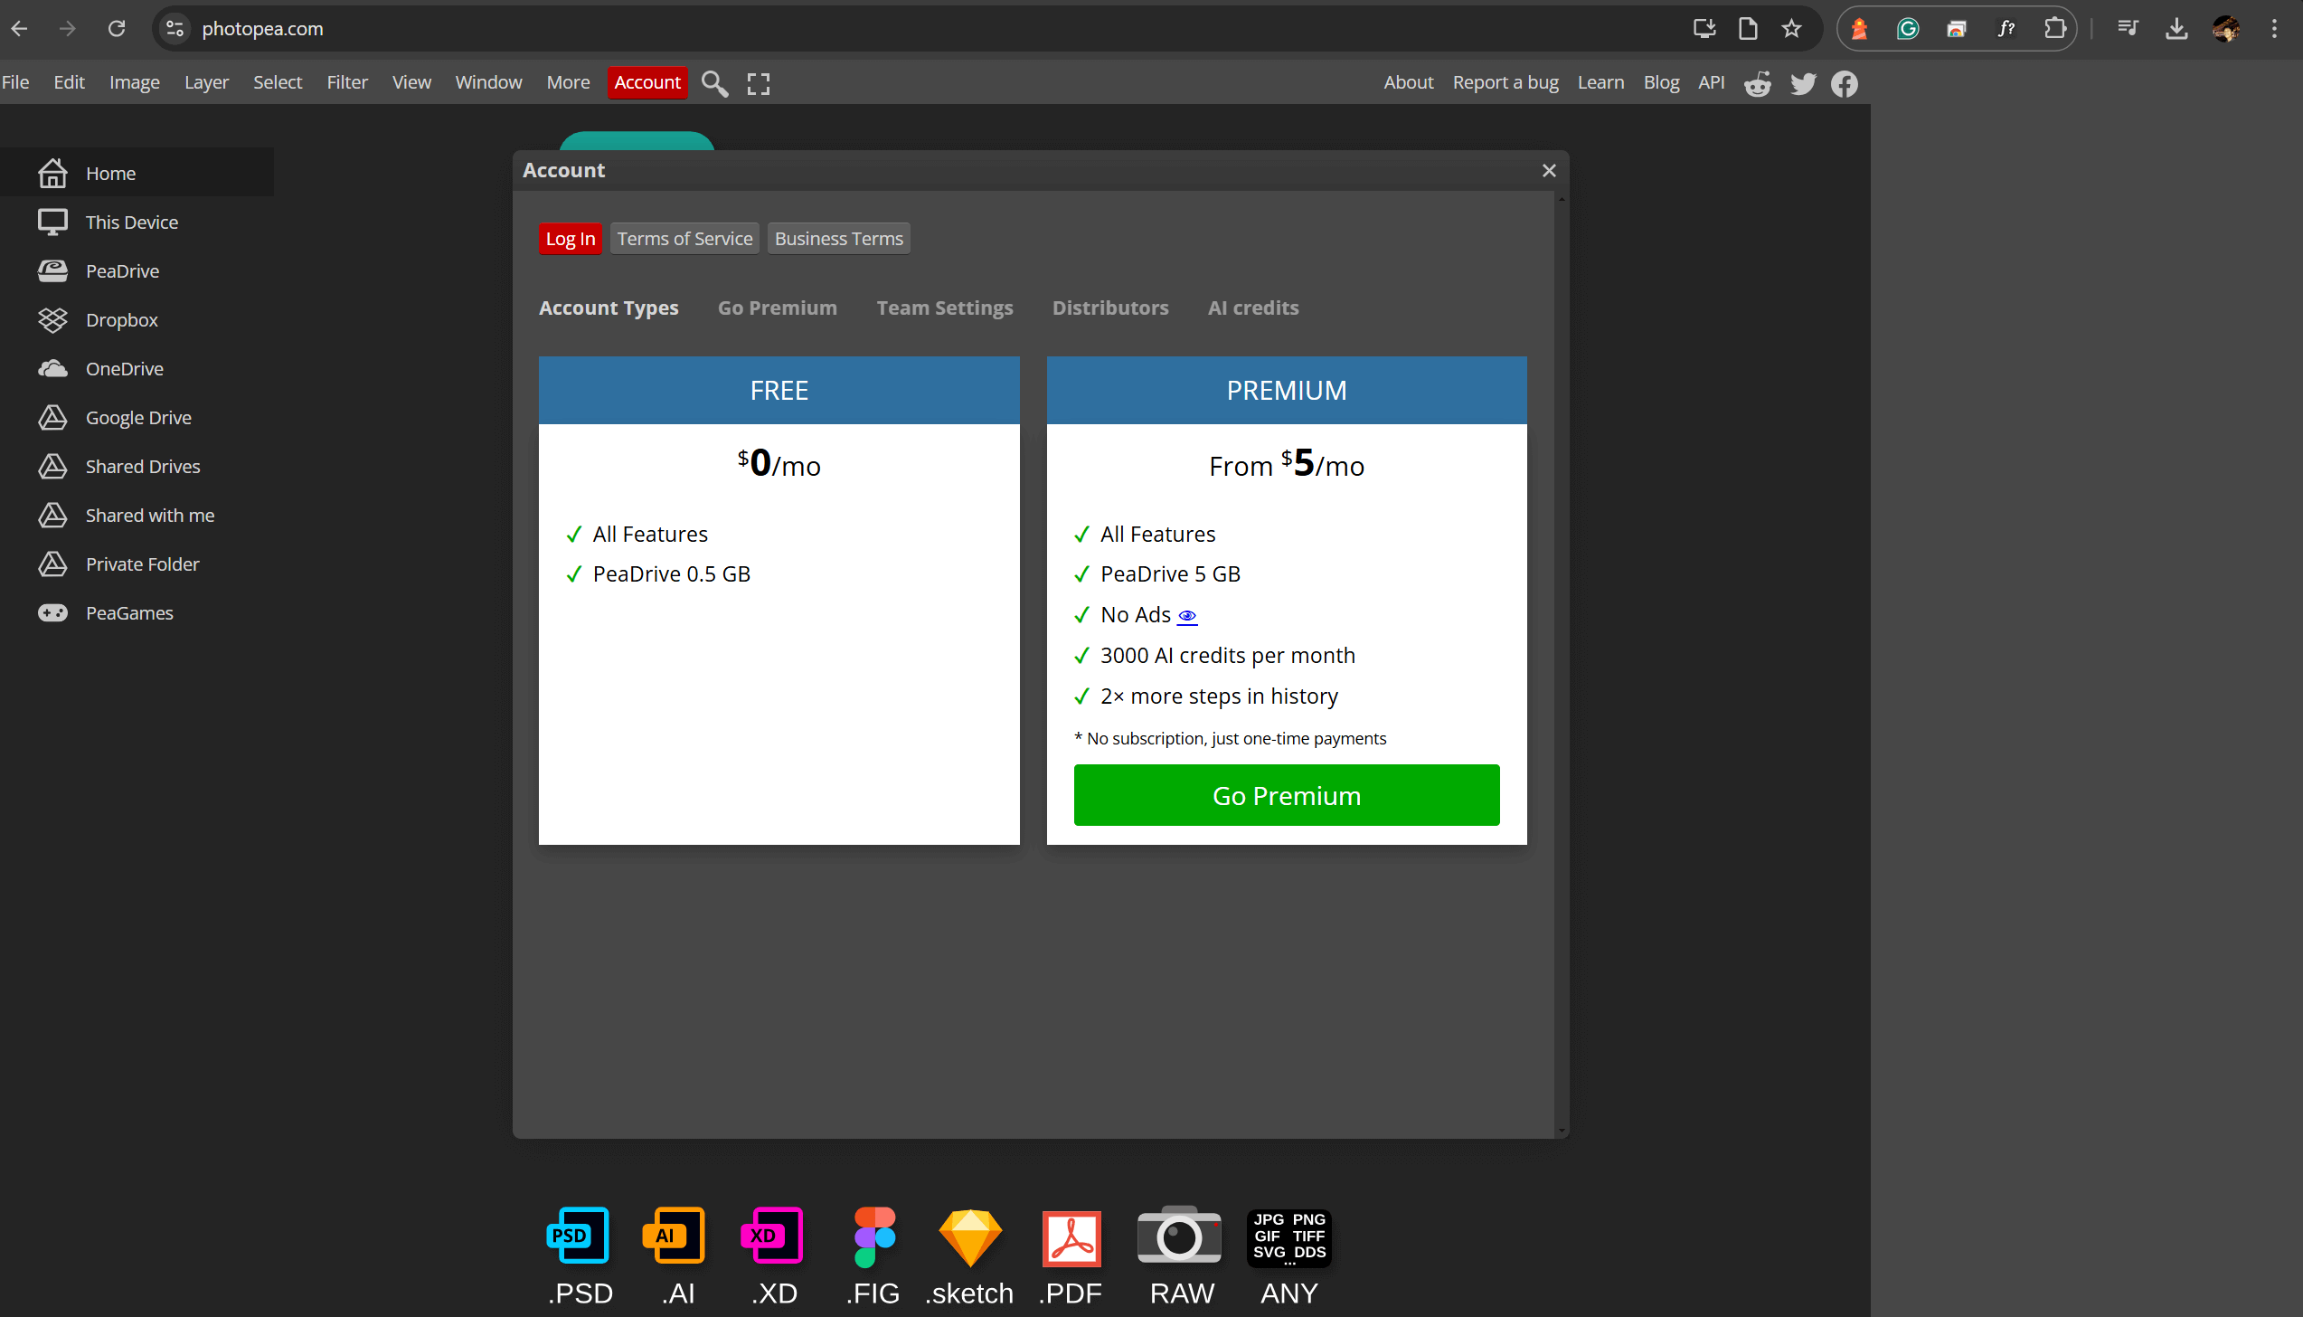Viewport: 2303px width, 1317px height.
Task: Open Photopea Twitter page icon
Action: [1803, 84]
